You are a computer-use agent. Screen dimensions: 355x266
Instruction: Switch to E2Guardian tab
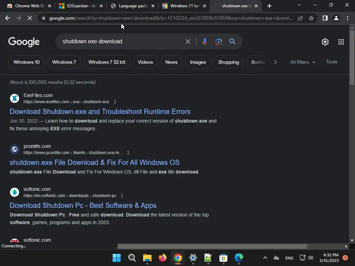(x=80, y=6)
